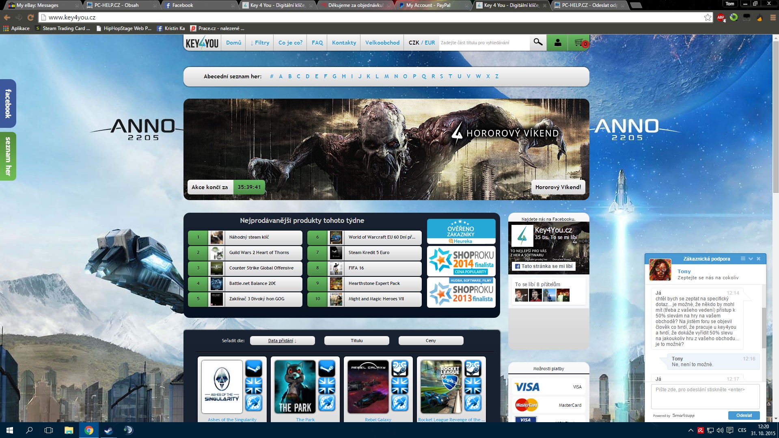Image resolution: width=779 pixels, height=438 pixels.
Task: Switch to the My Account - PayPal tab
Action: click(433, 5)
